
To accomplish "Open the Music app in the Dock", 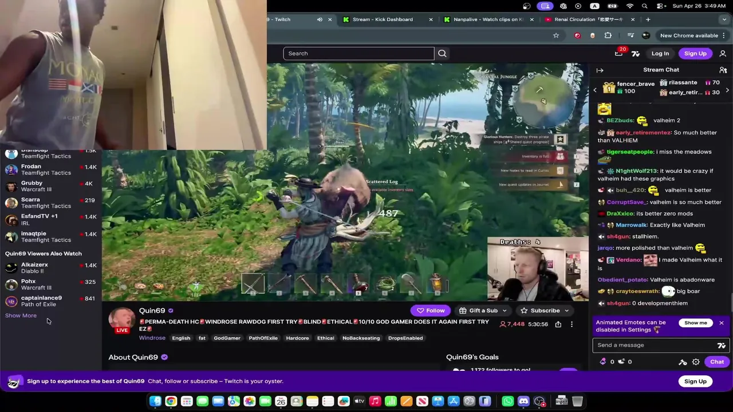I will pyautogui.click(x=375, y=401).
